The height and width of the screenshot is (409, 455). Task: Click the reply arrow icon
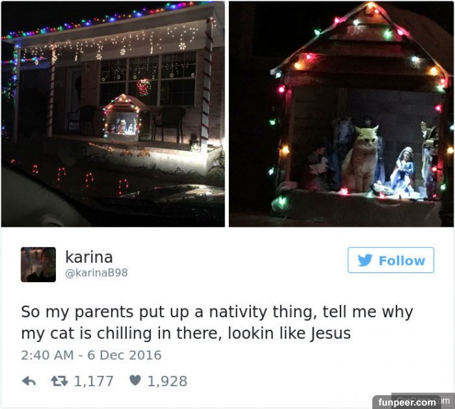(x=29, y=381)
